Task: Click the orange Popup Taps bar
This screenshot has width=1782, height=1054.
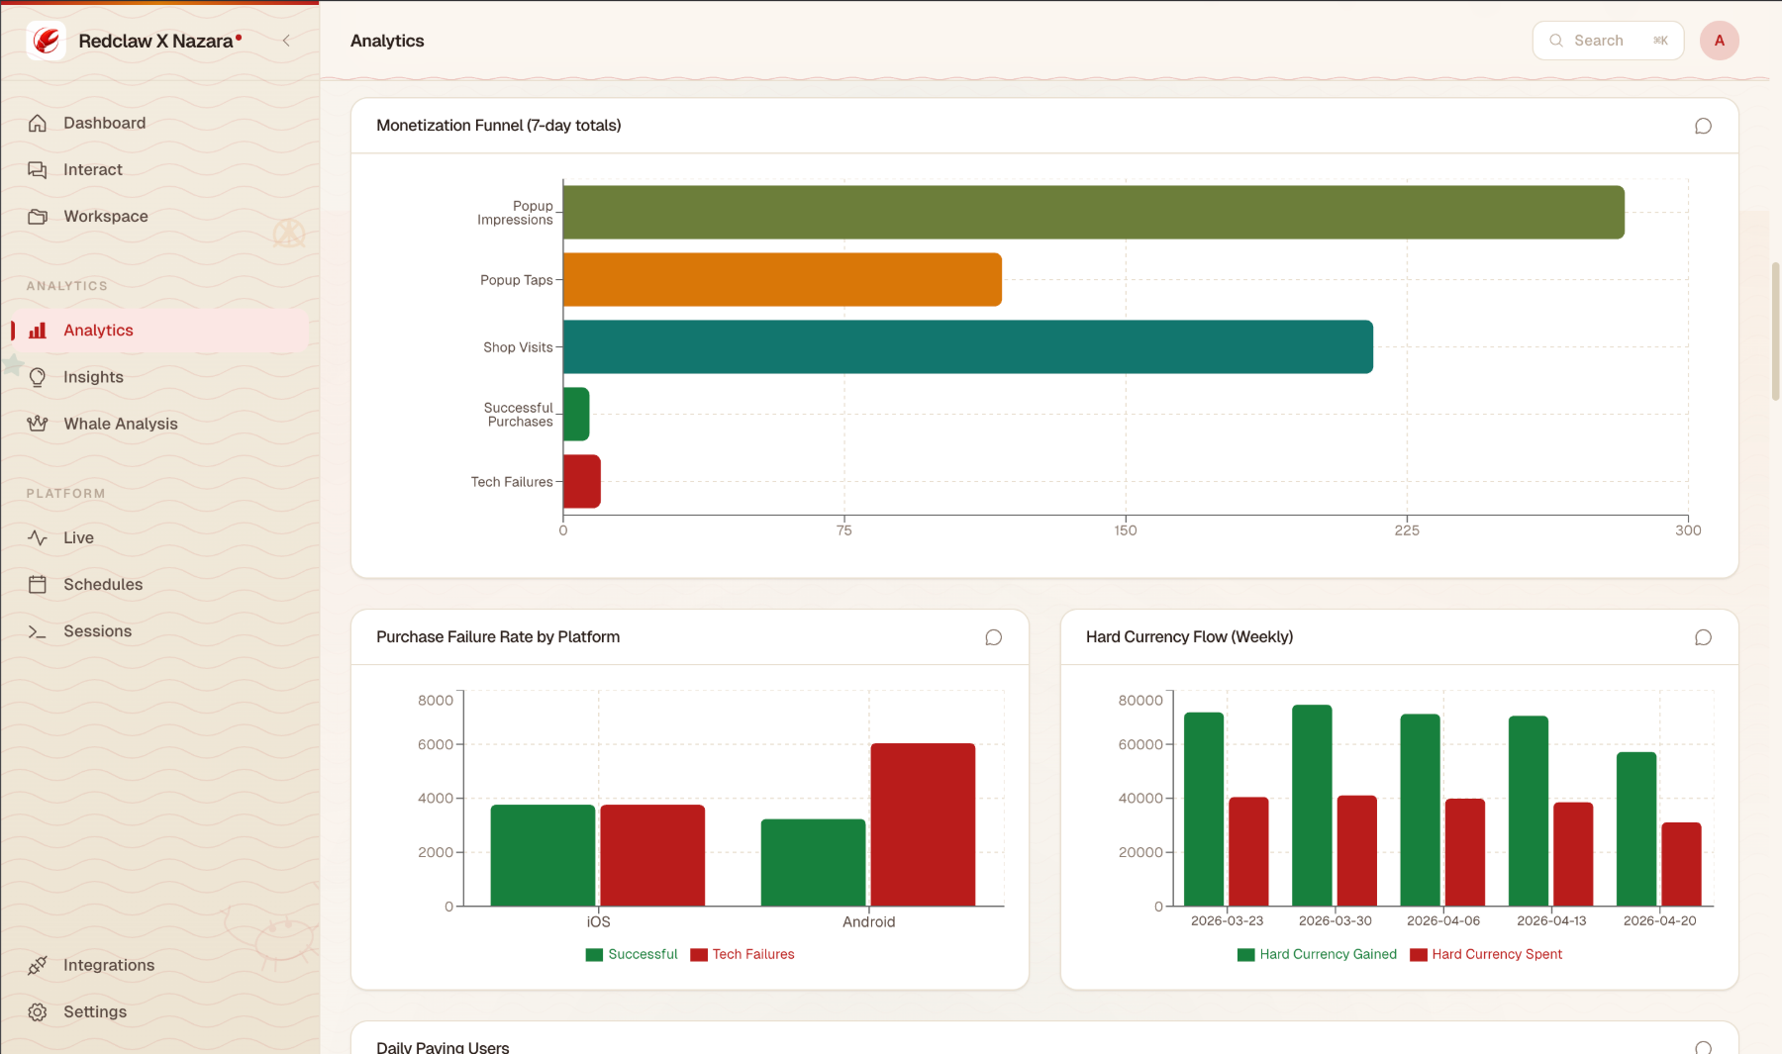Action: pyautogui.click(x=782, y=279)
